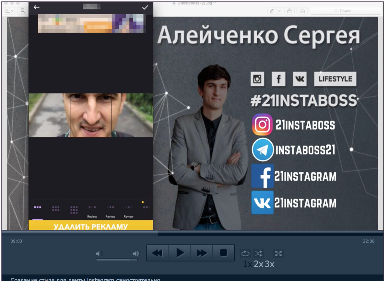
Task: Click the 21INSTABOSS Instagram handle
Action: pos(305,125)
